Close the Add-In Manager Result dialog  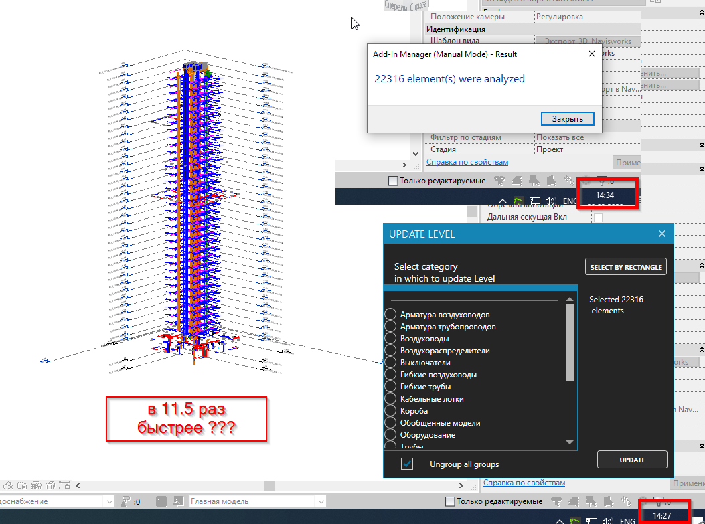pos(592,54)
